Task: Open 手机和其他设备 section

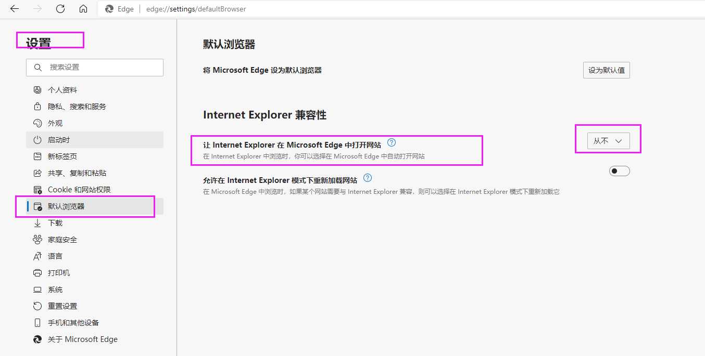Action: [95, 323]
